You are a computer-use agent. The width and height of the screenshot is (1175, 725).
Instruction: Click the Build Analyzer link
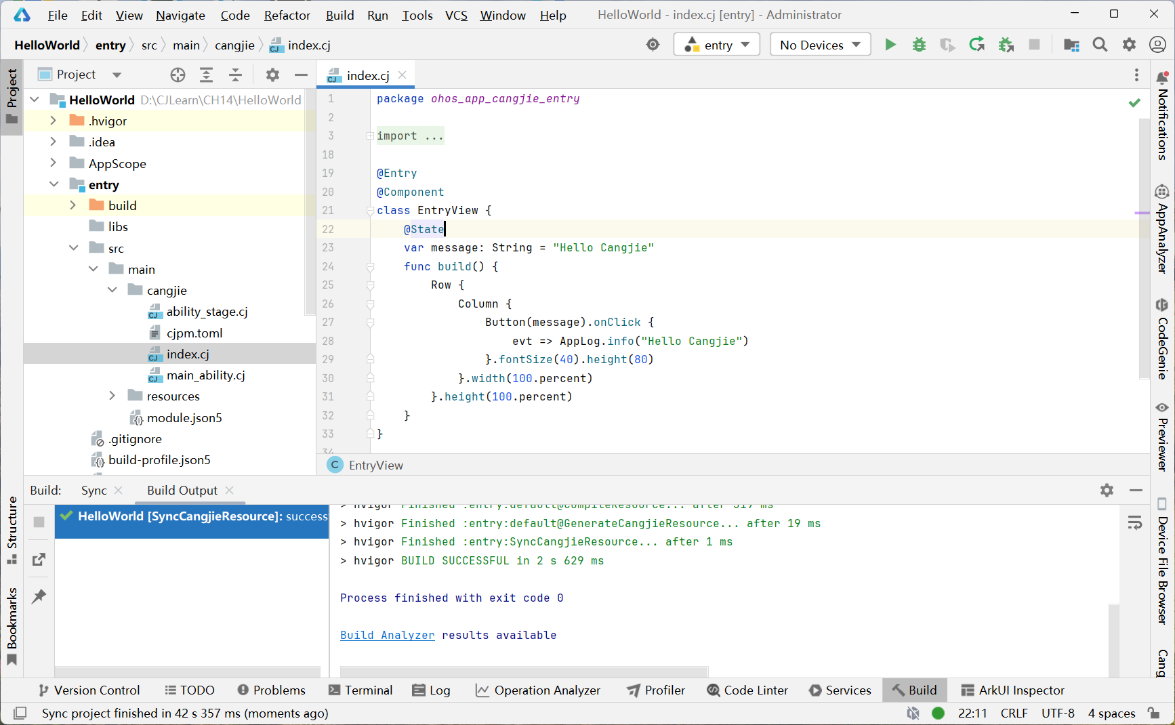[387, 635]
